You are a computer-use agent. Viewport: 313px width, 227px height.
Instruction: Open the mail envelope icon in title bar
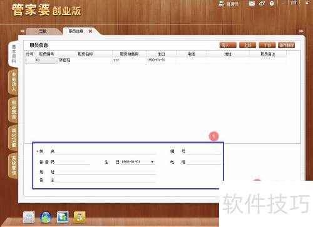tap(252, 4)
